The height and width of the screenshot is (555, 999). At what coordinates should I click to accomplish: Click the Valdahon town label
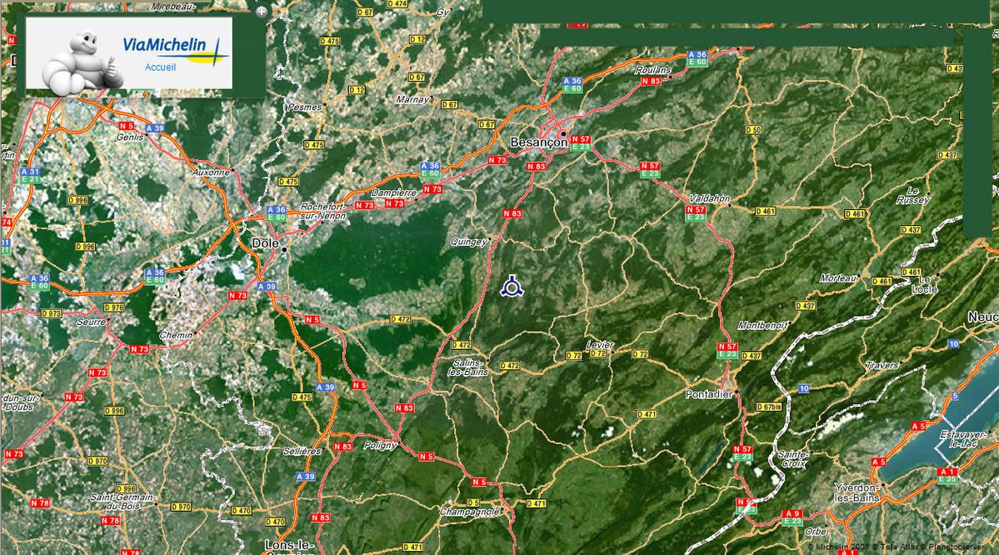[710, 198]
